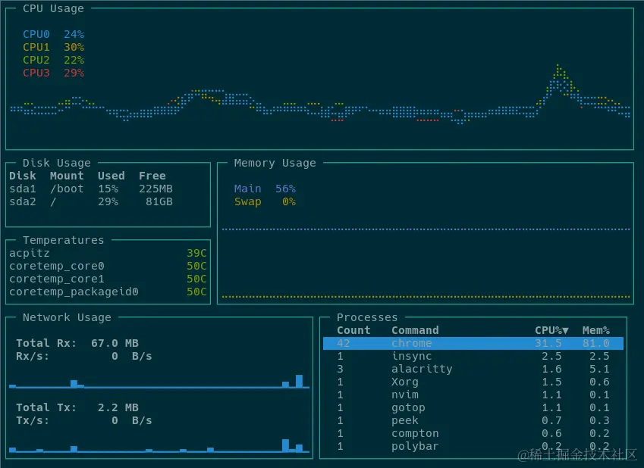
Task: Click the Total Tx 2.2 MB value
Action: coord(118,407)
